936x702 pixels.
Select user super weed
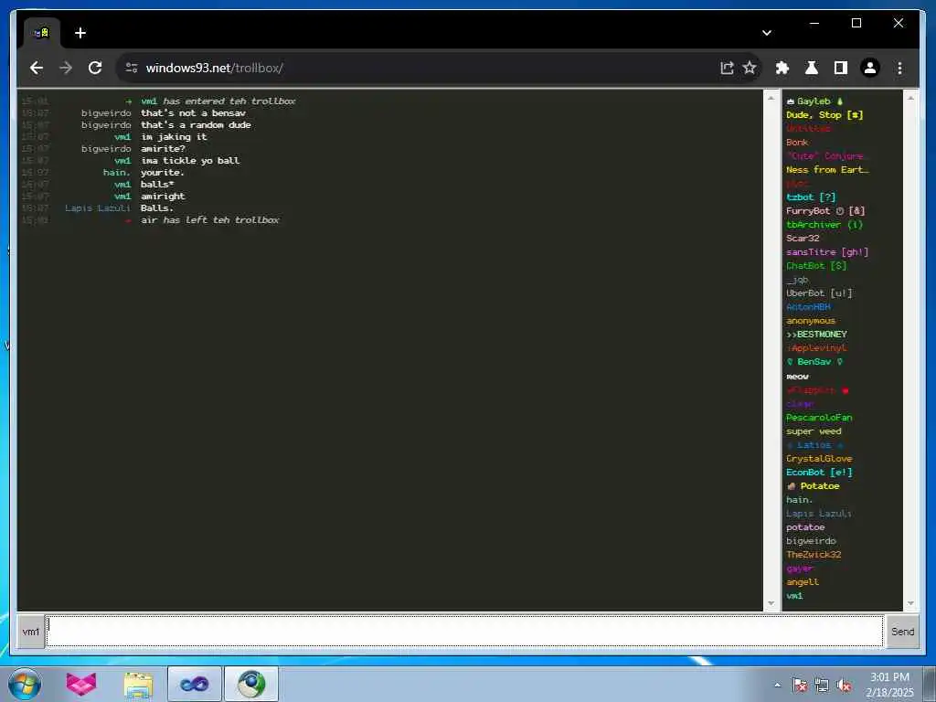coord(814,431)
